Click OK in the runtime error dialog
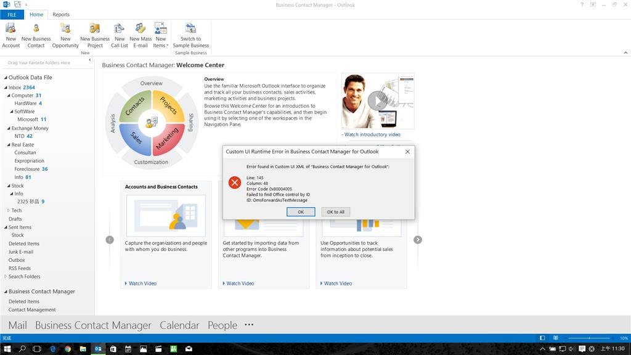This screenshot has width=631, height=355. 301,212
